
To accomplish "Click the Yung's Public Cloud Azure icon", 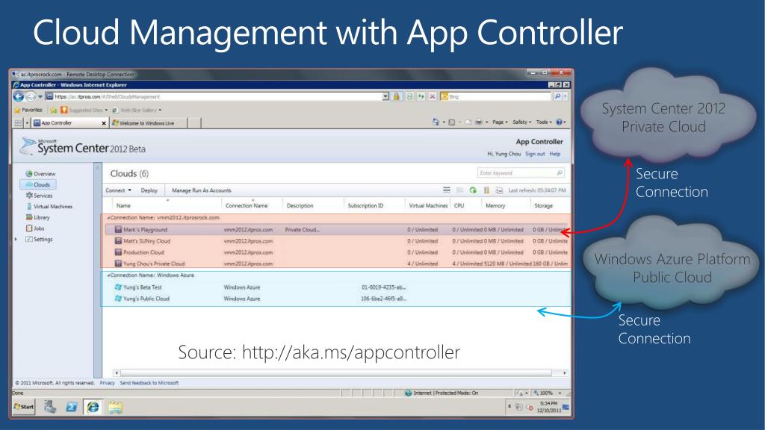I will click(118, 299).
